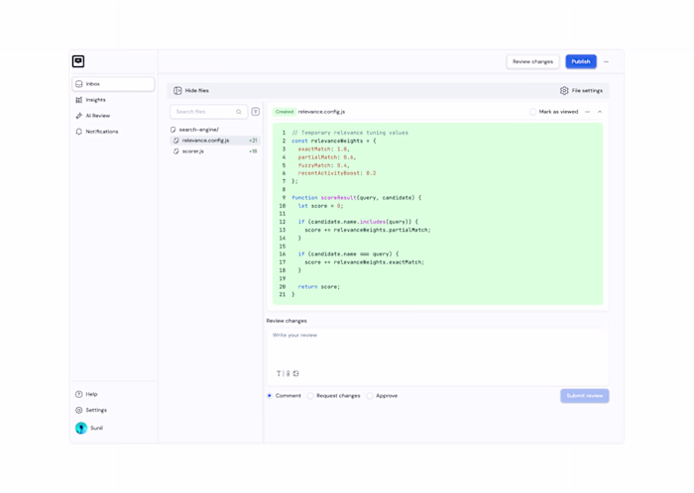Click the attachment icon in the review editor

(x=288, y=374)
